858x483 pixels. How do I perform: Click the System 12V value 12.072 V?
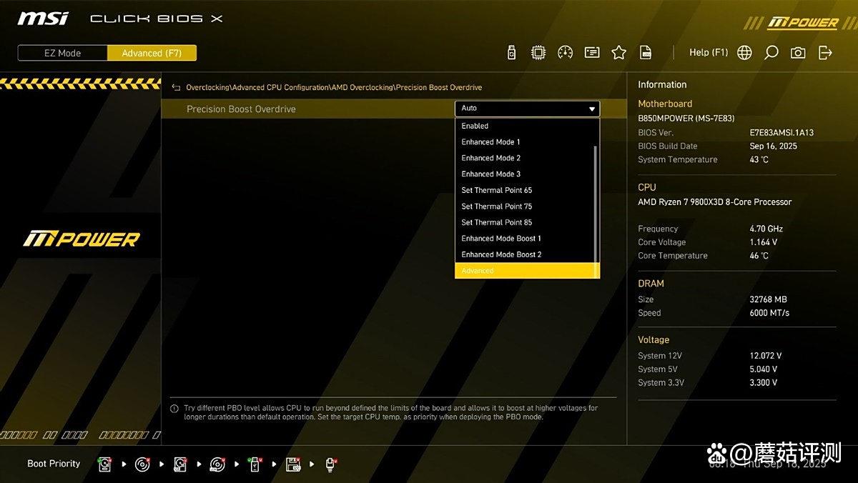[x=765, y=356]
